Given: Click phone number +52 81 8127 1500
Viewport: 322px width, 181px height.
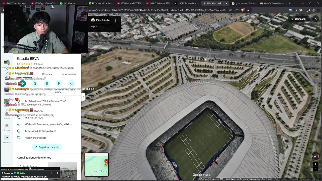Looking at the screenshot, I should (34, 118).
